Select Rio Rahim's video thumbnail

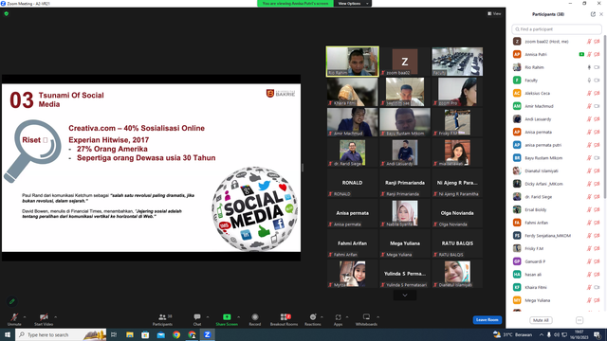click(x=352, y=62)
